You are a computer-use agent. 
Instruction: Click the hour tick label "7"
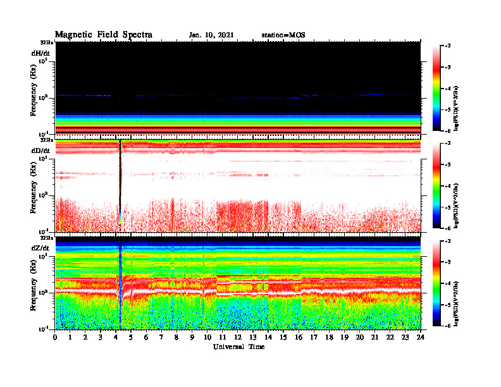pos(161,337)
